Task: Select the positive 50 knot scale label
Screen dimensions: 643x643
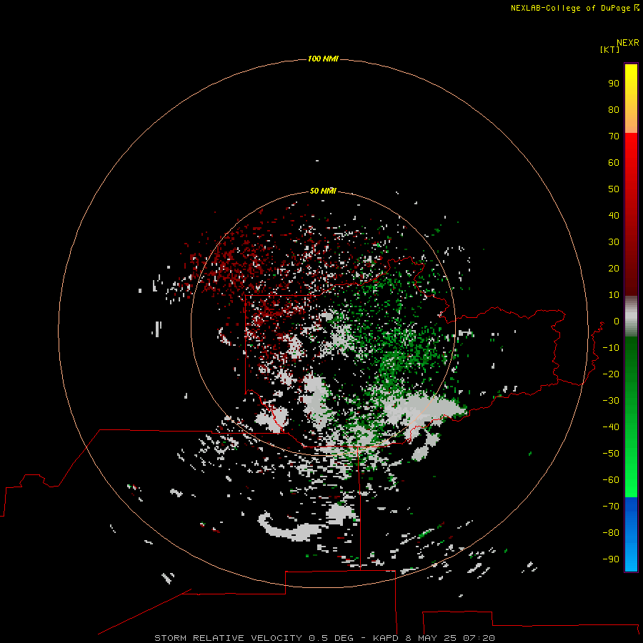Action: click(614, 189)
